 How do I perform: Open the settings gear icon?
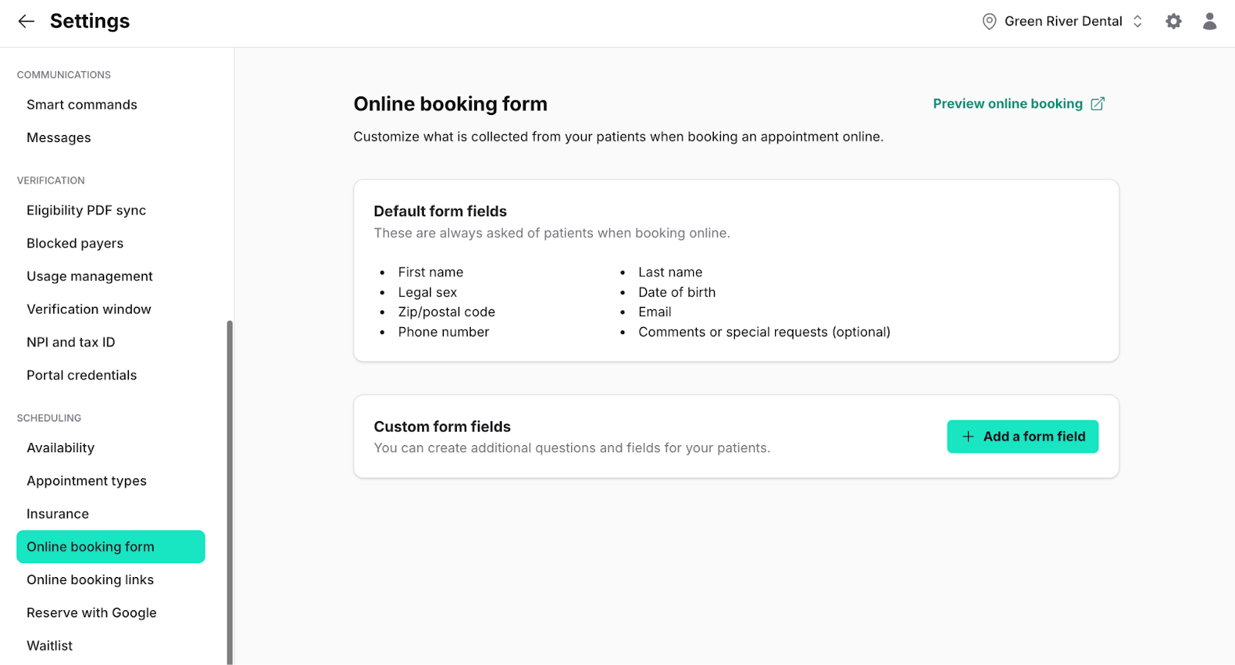tap(1173, 22)
